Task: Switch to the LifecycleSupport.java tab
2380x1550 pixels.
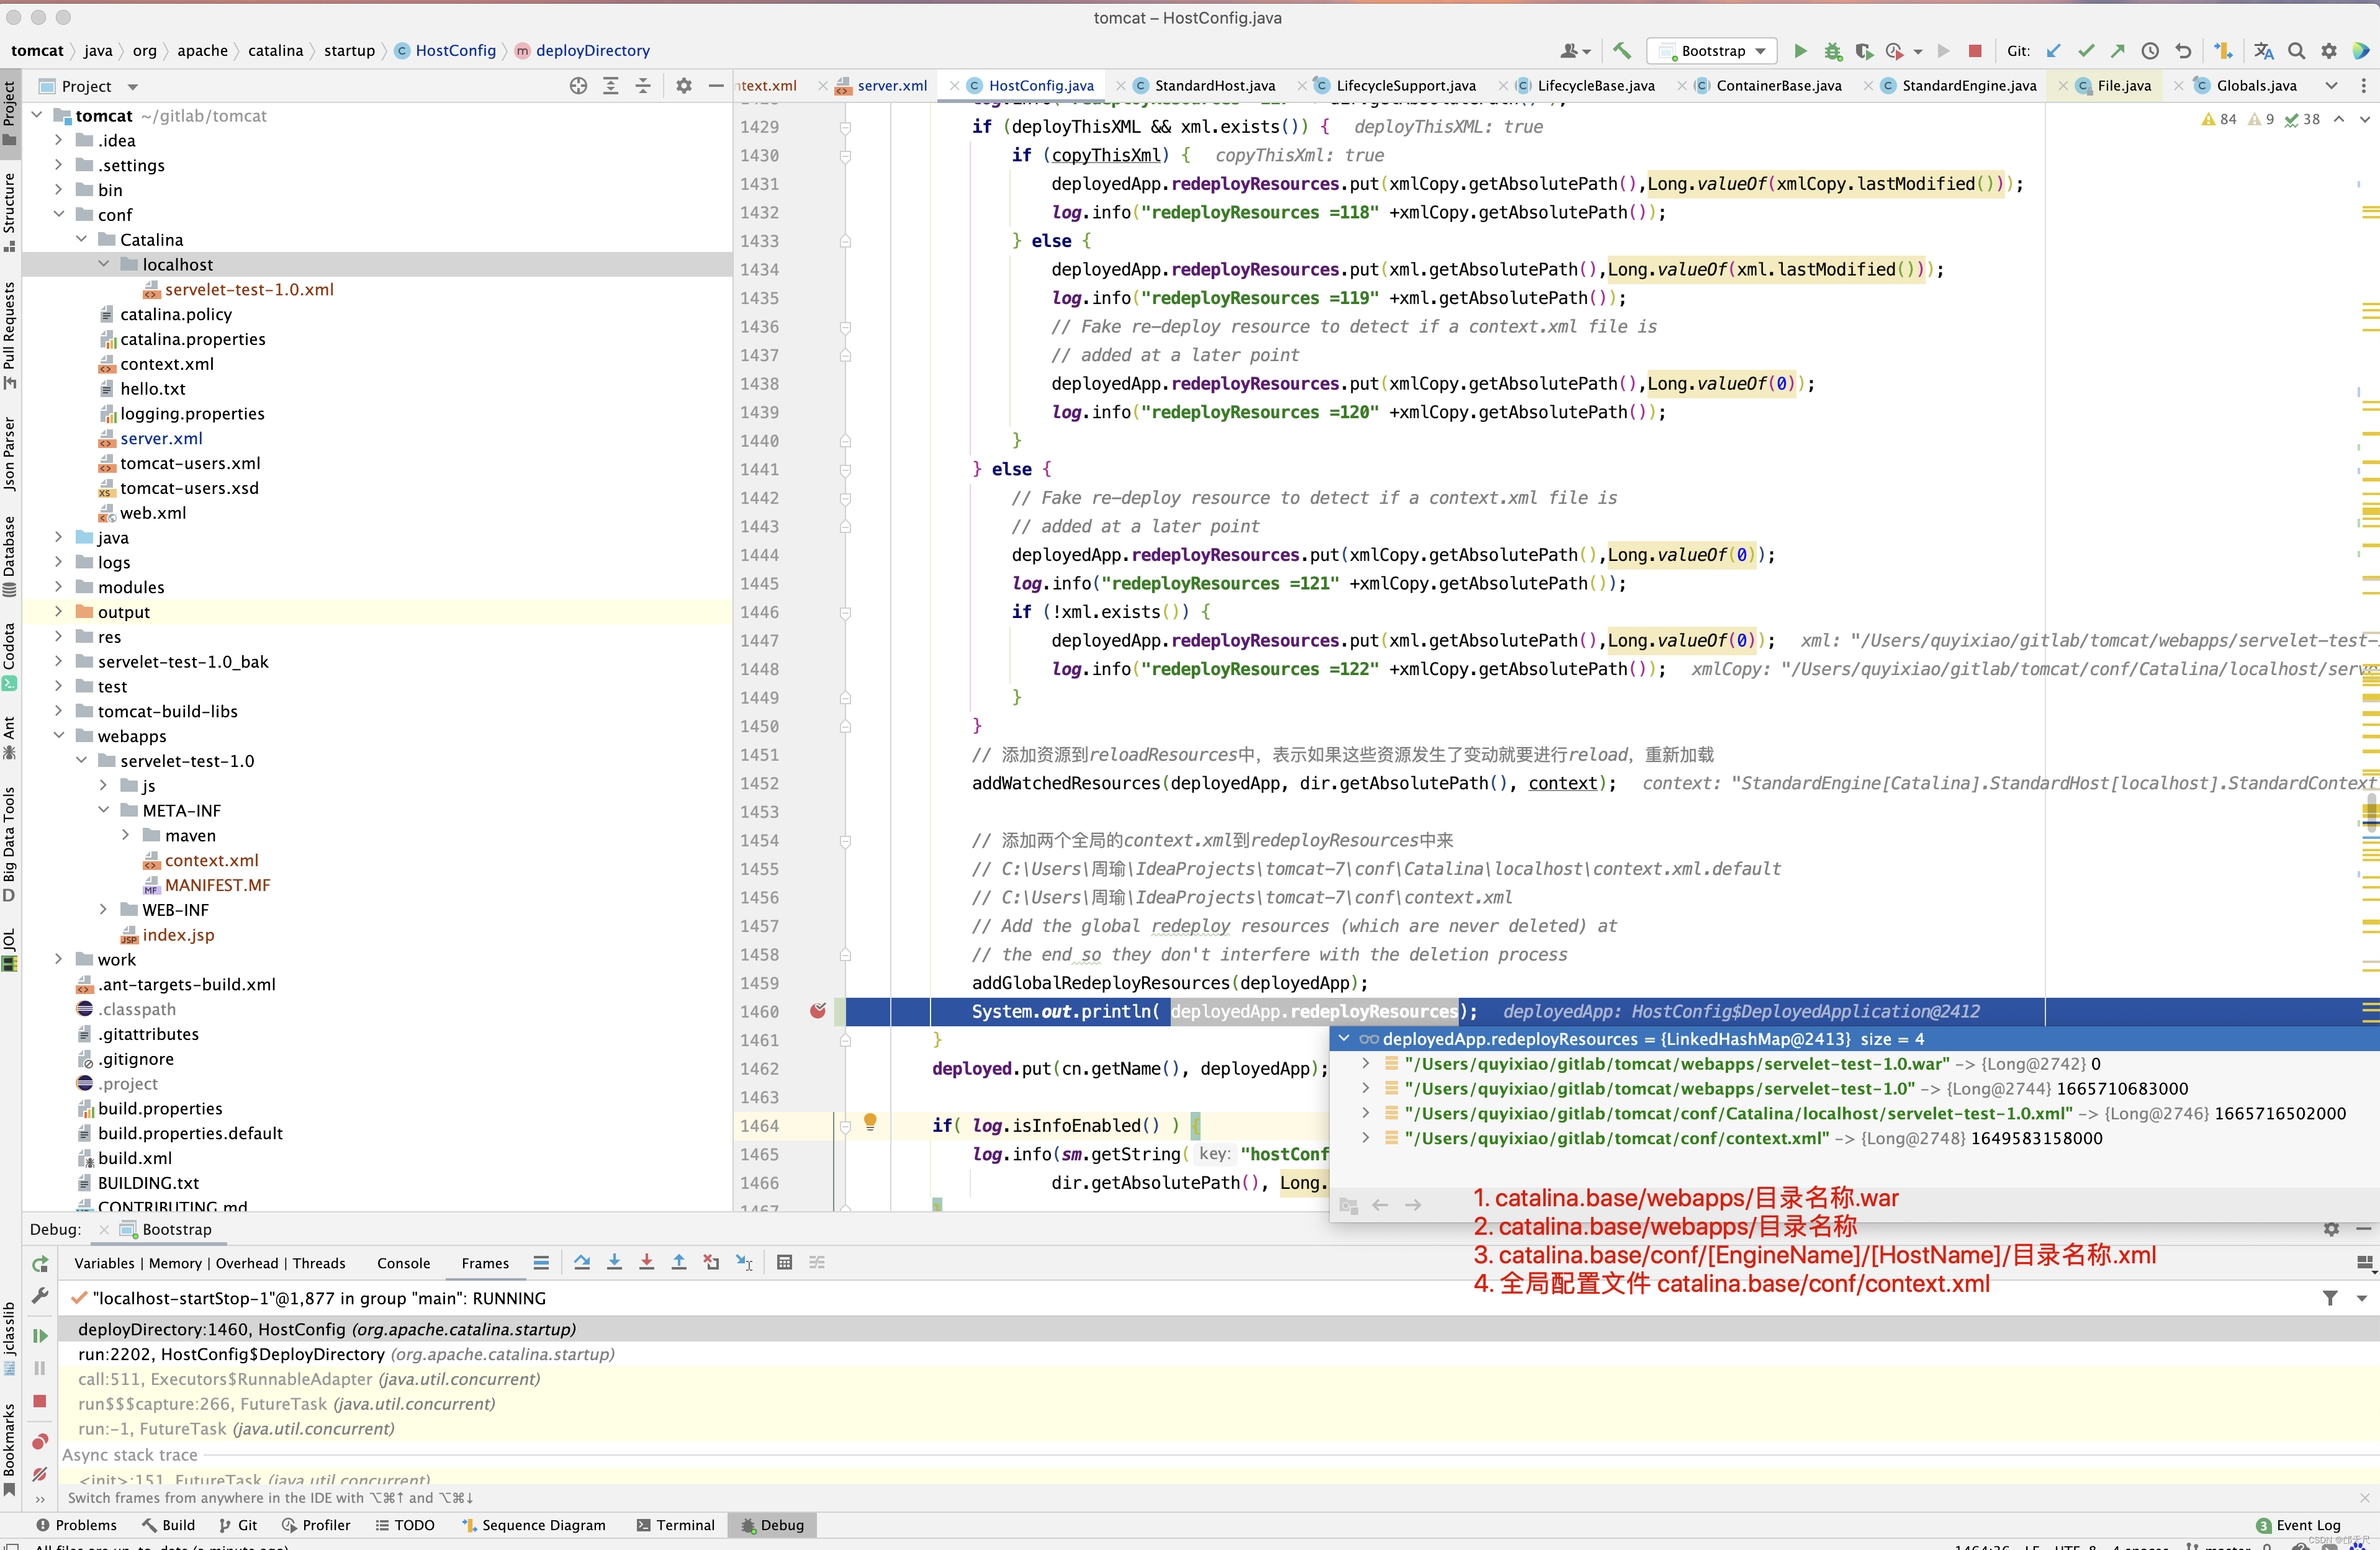Action: pyautogui.click(x=1405, y=86)
